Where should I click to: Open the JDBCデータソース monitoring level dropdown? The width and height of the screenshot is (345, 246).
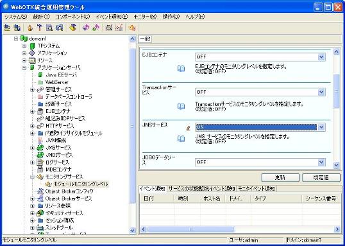tap(321, 162)
